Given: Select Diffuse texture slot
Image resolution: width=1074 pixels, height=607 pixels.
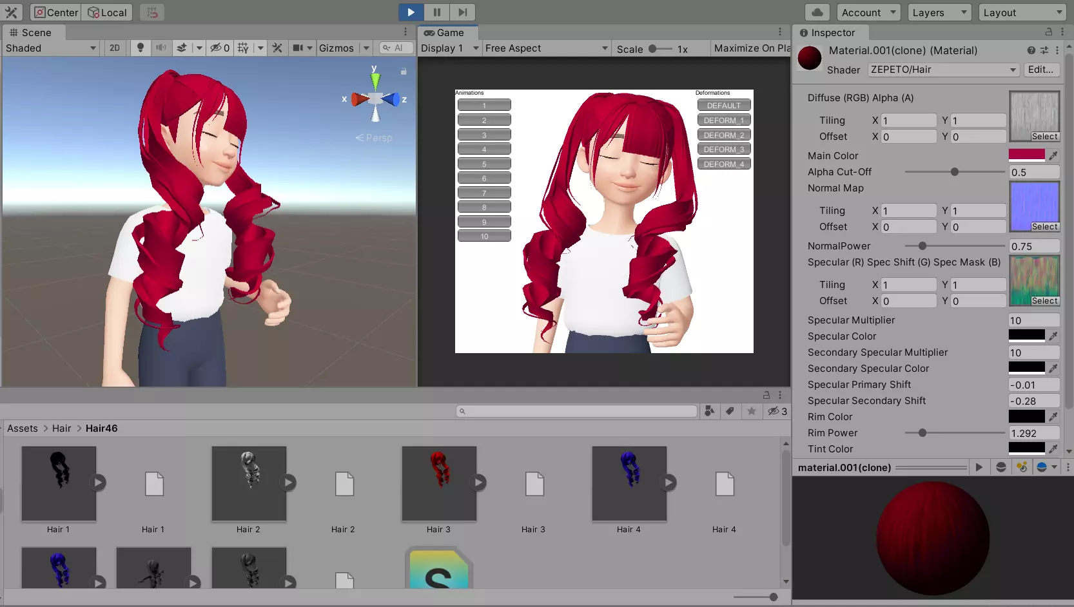Looking at the screenshot, I should 1035,116.
